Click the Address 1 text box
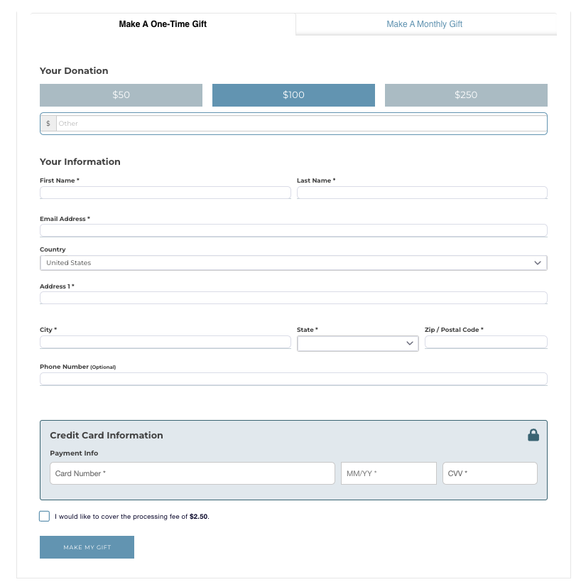Screen dimensions: 581x587 click(x=293, y=298)
